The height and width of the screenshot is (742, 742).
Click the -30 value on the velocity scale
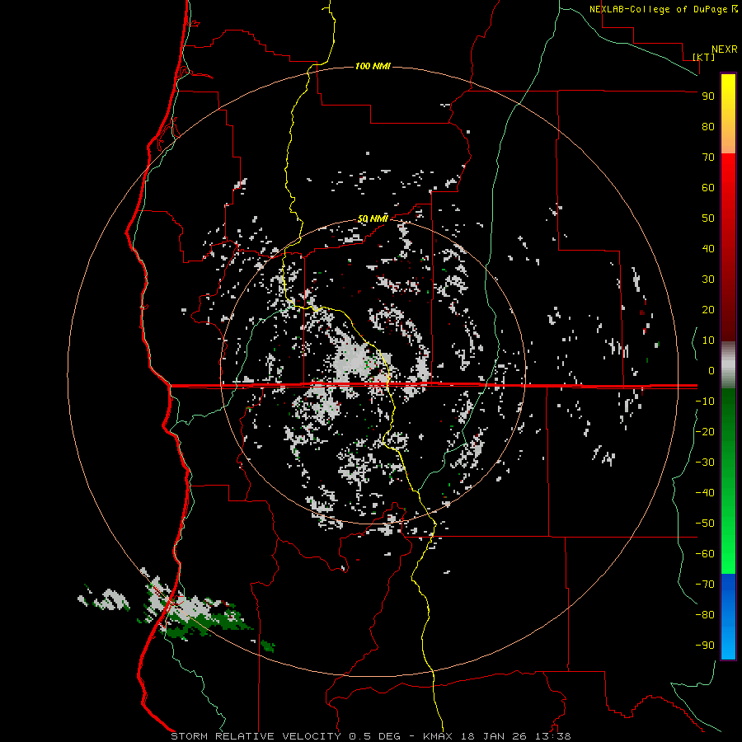pos(705,463)
